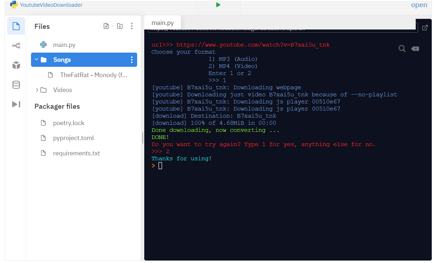The width and height of the screenshot is (436, 263).
Task: Open the Files panel in the sidebar
Action: coord(16,26)
